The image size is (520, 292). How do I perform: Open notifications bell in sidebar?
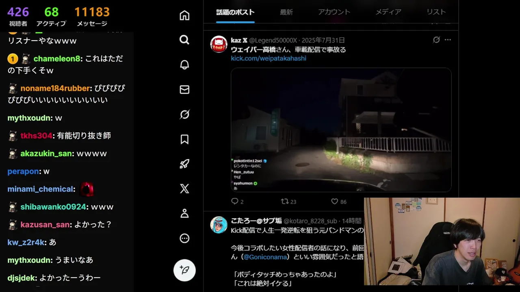pyautogui.click(x=184, y=64)
